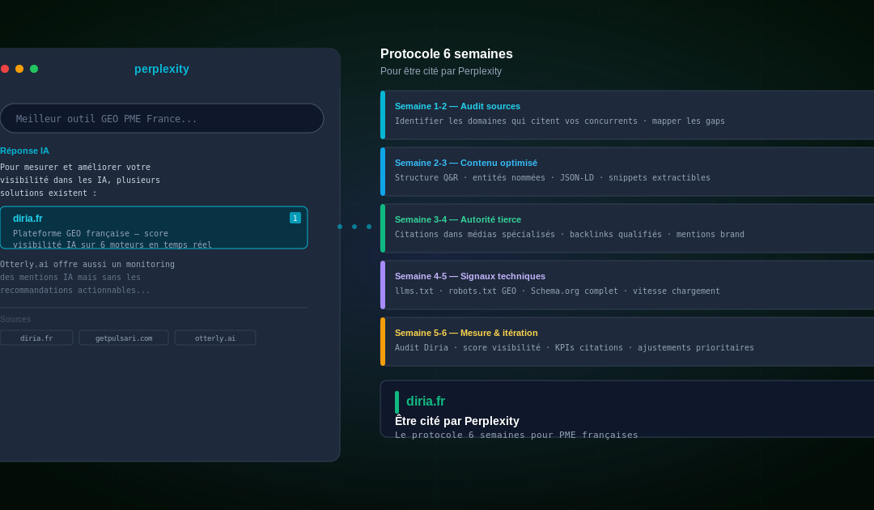
Task: Click the red close dot of perplexity window
Action: 5,69
